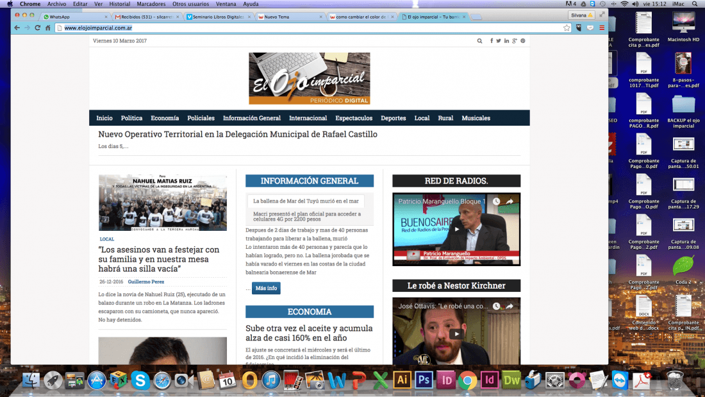Image resolution: width=705 pixels, height=397 pixels.
Task: Open Google Chrome from the Dock
Action: [468, 381]
